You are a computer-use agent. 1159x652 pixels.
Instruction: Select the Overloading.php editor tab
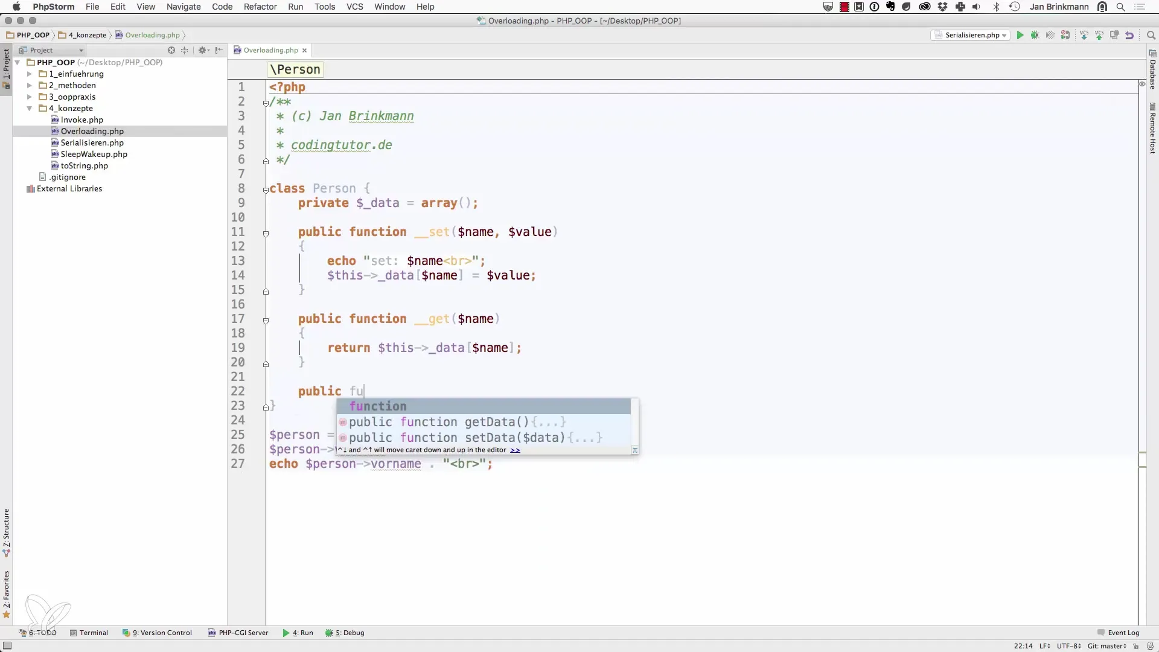coord(270,50)
